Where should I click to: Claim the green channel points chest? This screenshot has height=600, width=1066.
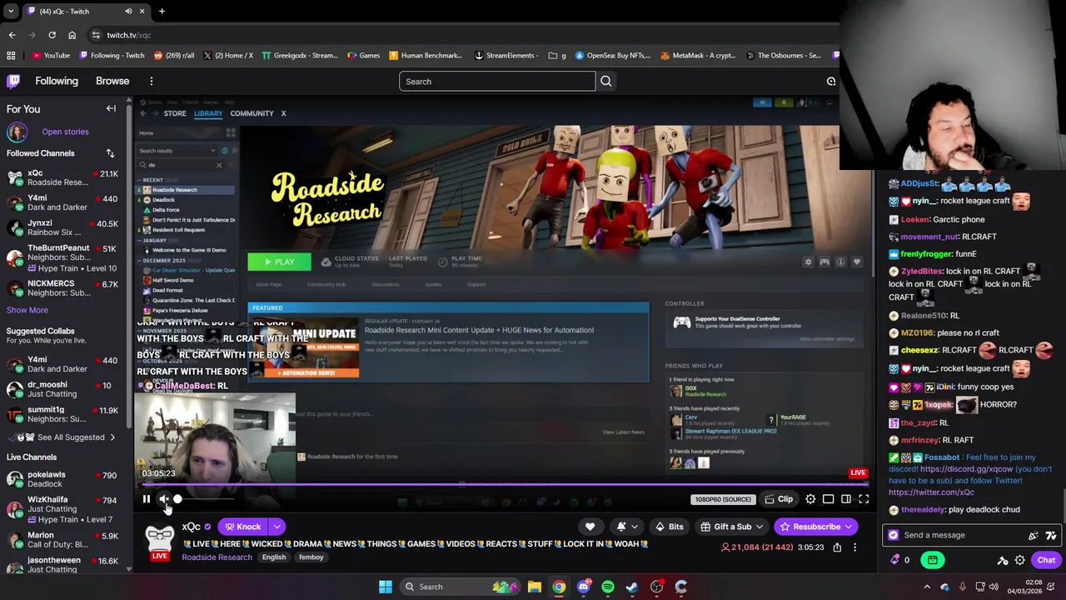[933, 560]
